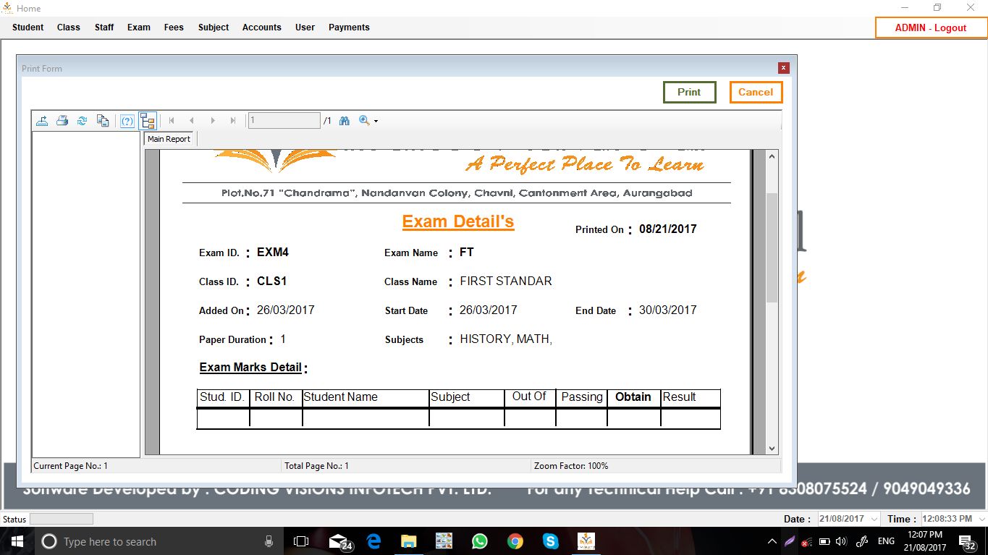Click the subjects value HISTORY, MATH,

coord(506,339)
